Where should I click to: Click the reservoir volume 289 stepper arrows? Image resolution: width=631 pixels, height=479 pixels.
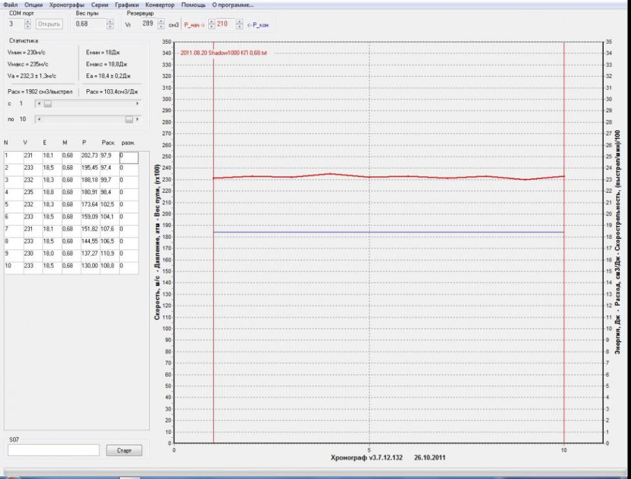click(161, 24)
